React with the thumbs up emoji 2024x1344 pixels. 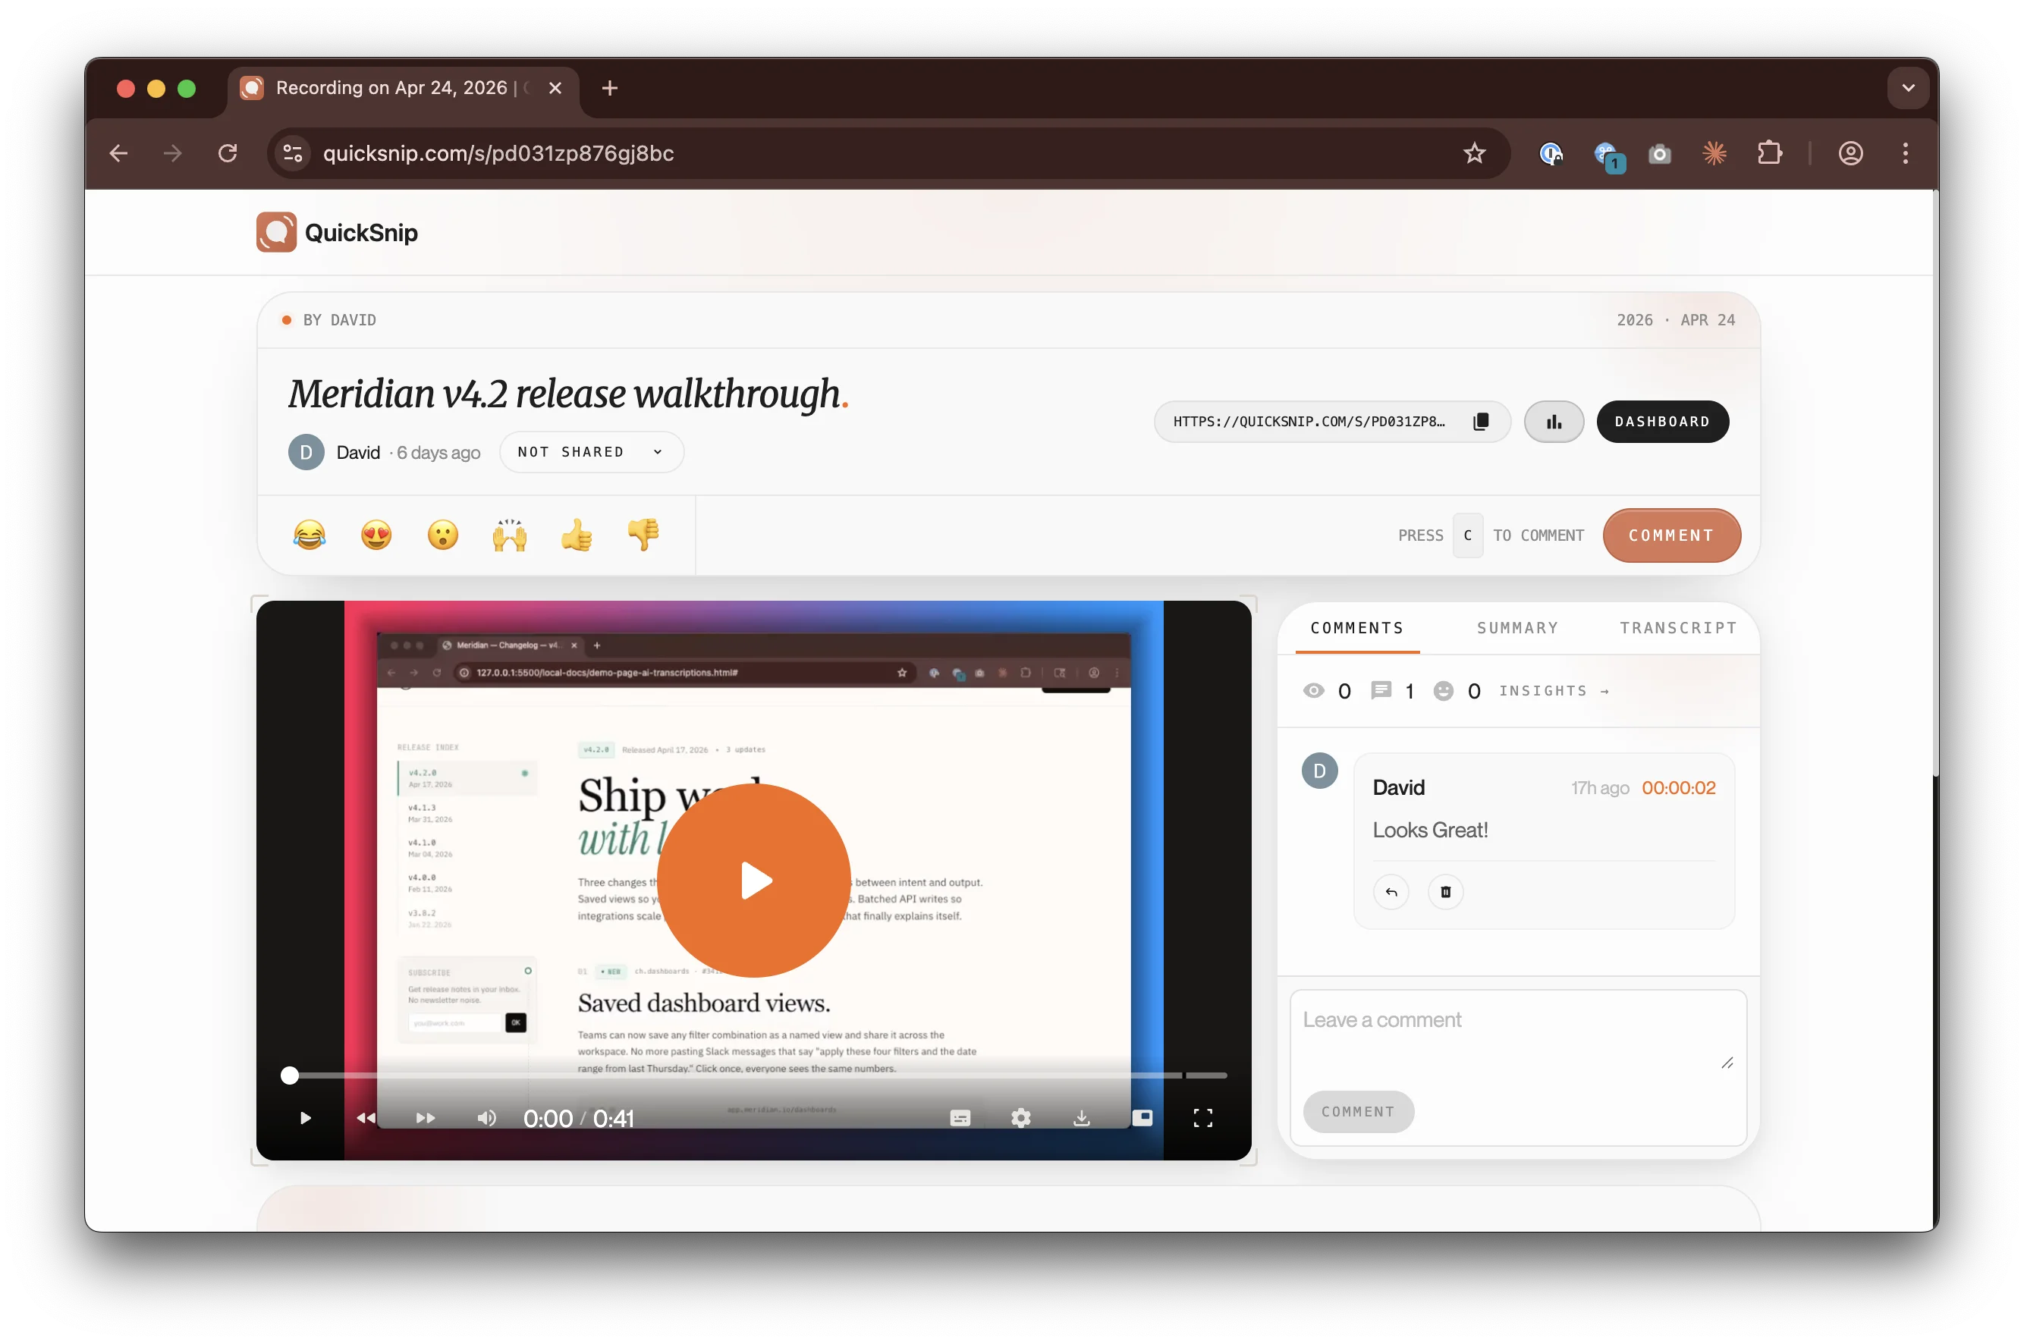coord(576,535)
